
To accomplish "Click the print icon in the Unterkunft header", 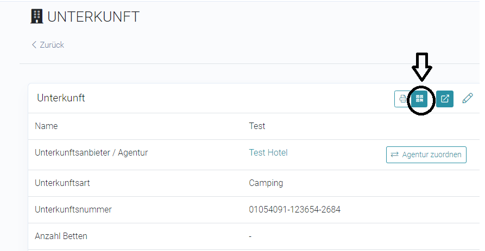I will [x=402, y=99].
